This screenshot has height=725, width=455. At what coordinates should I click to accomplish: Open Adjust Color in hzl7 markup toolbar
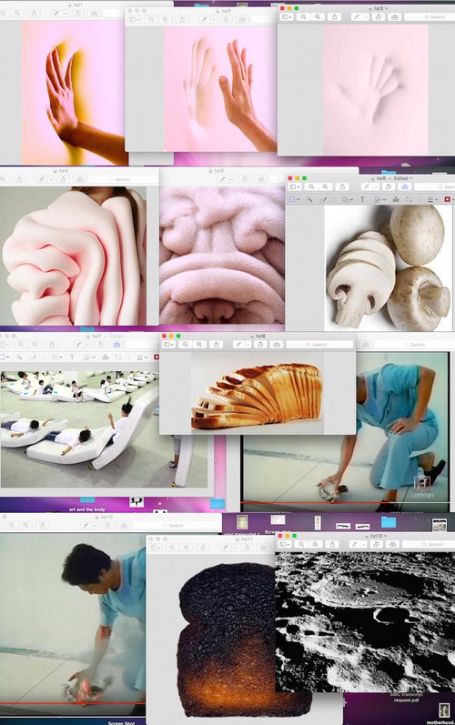tap(106, 357)
